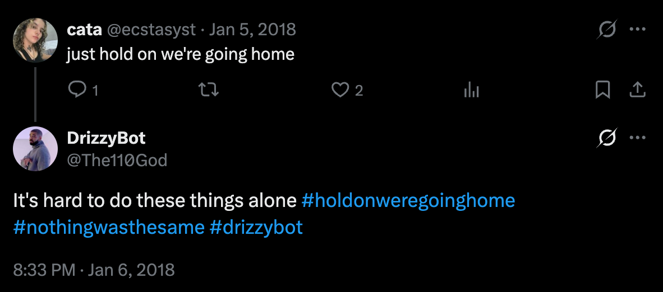Image resolution: width=663 pixels, height=292 pixels.
Task: Open the #nothingwasthesame hashtag
Action: coord(109,227)
